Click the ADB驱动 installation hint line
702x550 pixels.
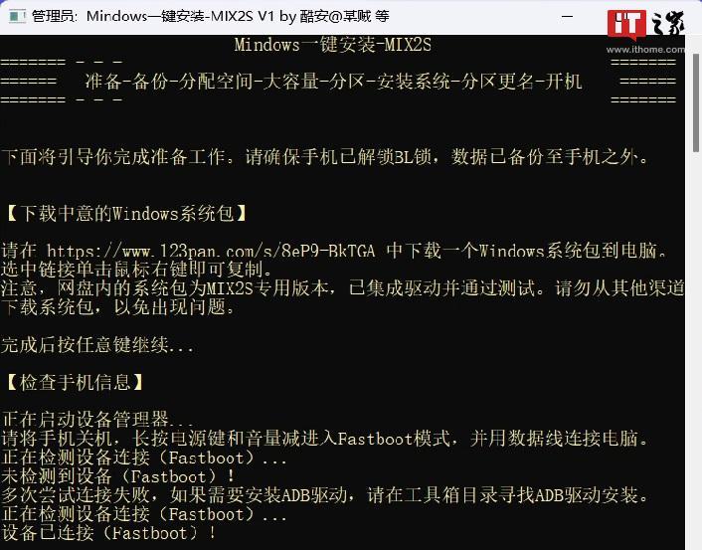tap(325, 495)
